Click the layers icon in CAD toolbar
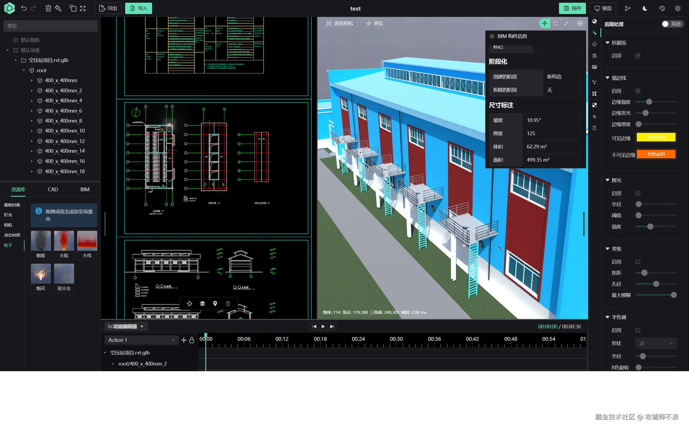 pyautogui.click(x=202, y=304)
